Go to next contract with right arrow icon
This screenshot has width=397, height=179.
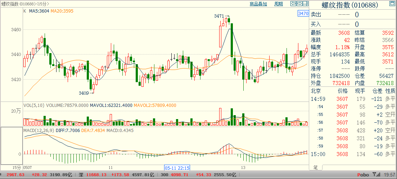[x=299, y=4]
